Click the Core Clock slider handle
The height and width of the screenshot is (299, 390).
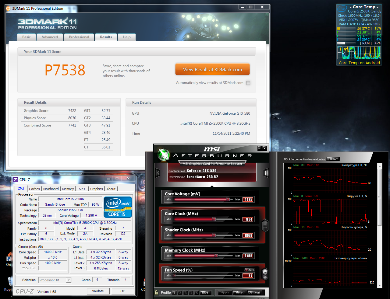point(214,219)
